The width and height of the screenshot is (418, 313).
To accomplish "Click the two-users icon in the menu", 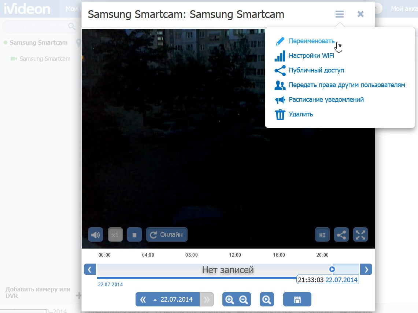I will (280, 85).
